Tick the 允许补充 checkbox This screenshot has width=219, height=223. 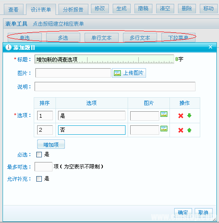click(x=39, y=179)
